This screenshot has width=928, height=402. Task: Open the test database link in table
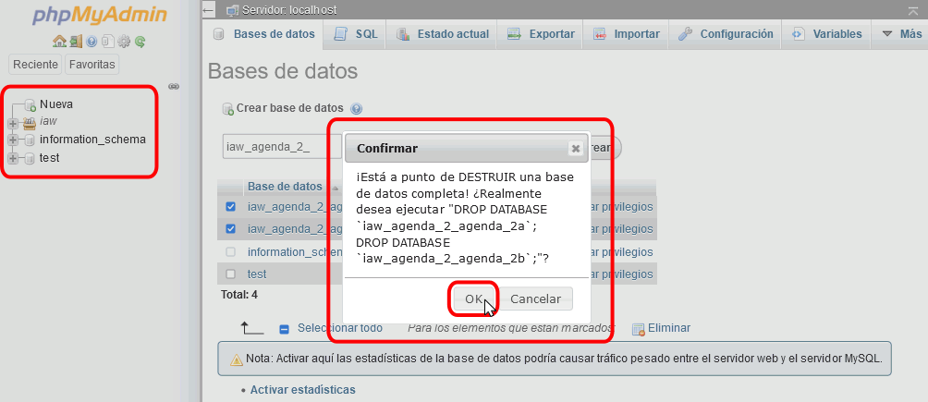257,274
